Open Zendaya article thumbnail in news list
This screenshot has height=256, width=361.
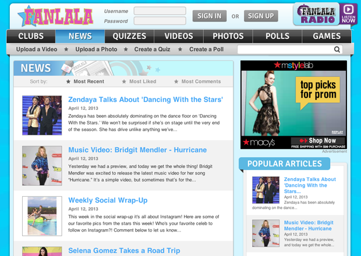[x=42, y=115]
